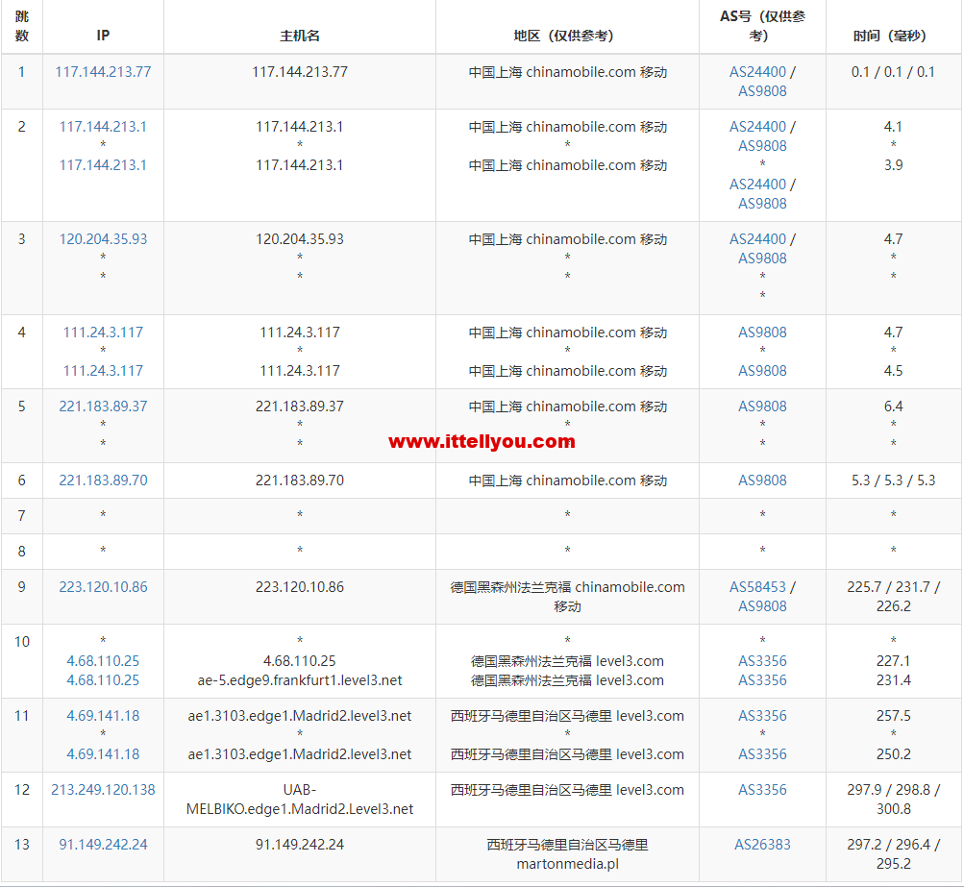Image resolution: width=964 pixels, height=887 pixels.
Task: Select time value "297.9 / 298.8 / 300.8"
Action: point(893,800)
